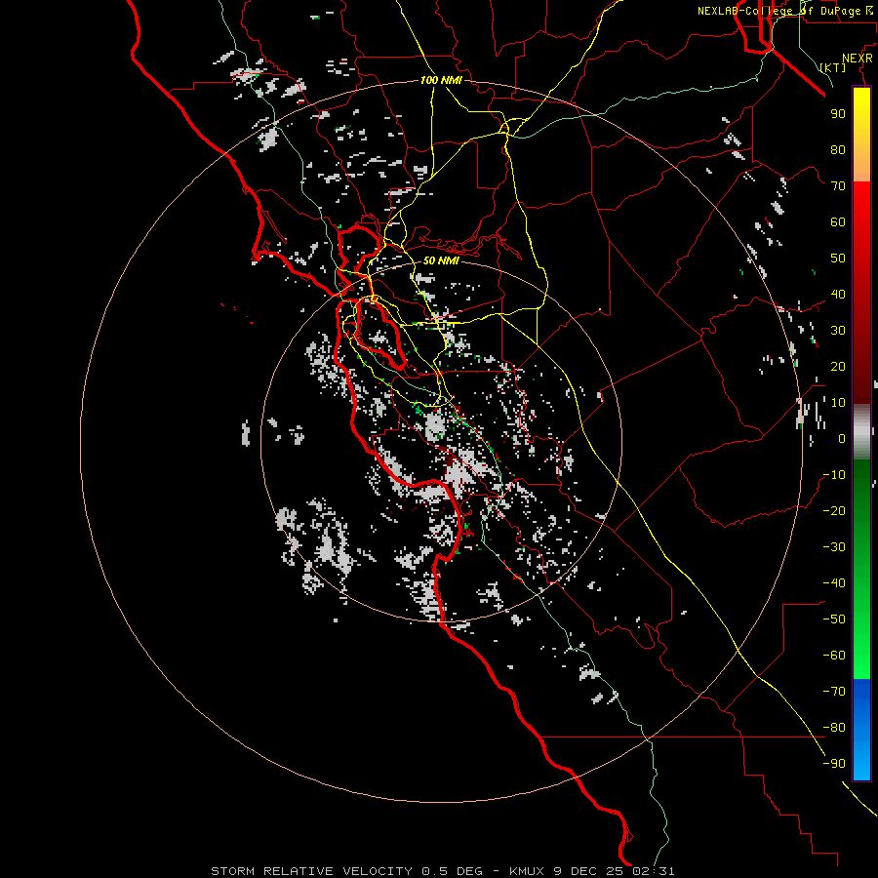Select the positive 30 scale value
The width and height of the screenshot is (878, 878).
838,331
